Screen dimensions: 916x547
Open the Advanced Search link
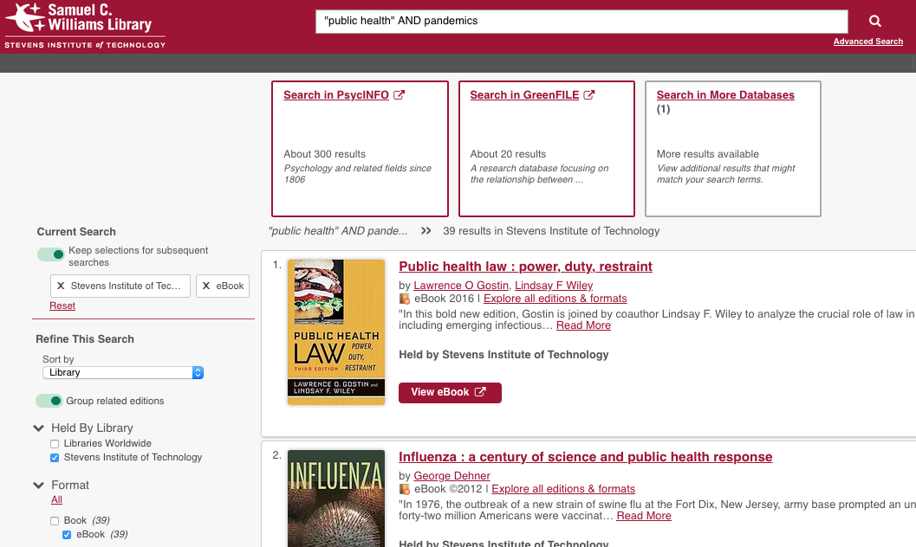click(x=868, y=42)
